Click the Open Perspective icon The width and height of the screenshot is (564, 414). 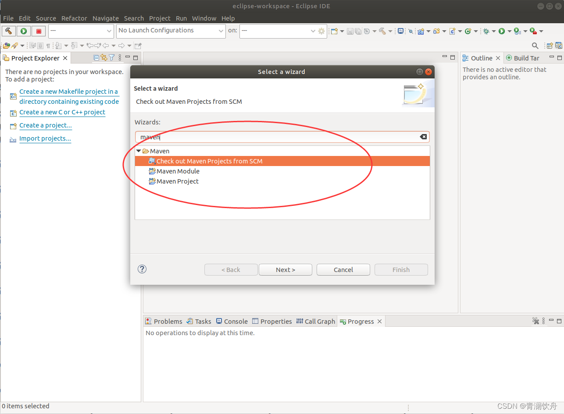point(549,46)
